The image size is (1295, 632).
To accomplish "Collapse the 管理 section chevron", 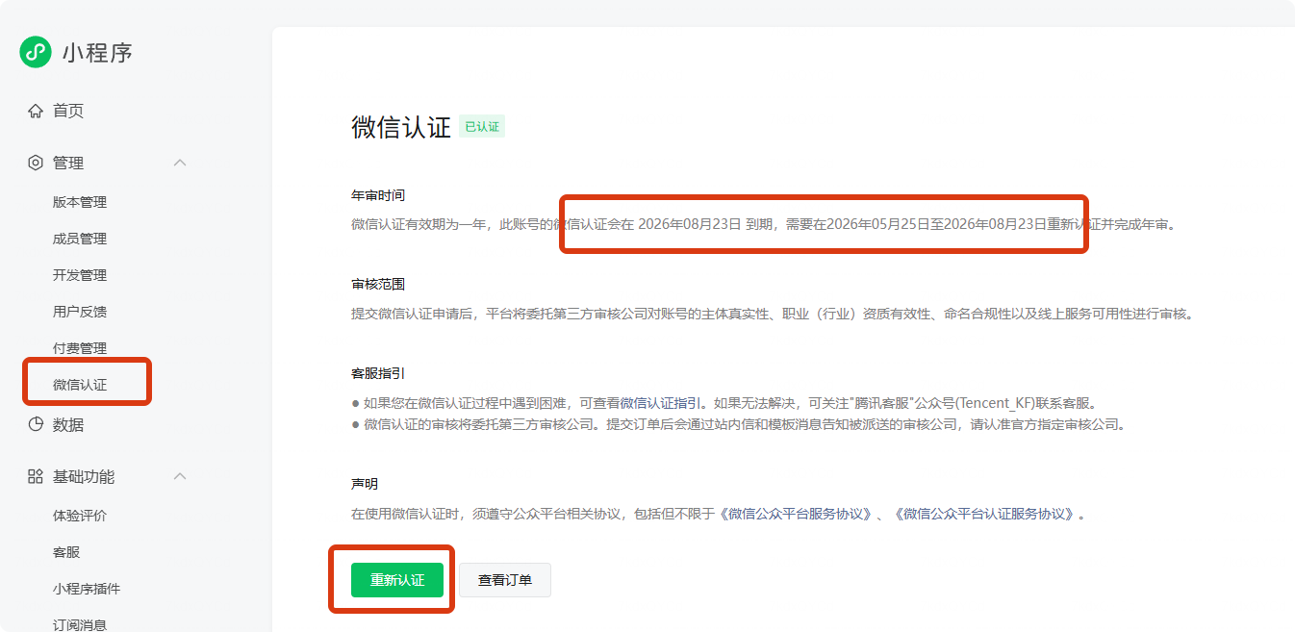I will (x=180, y=163).
